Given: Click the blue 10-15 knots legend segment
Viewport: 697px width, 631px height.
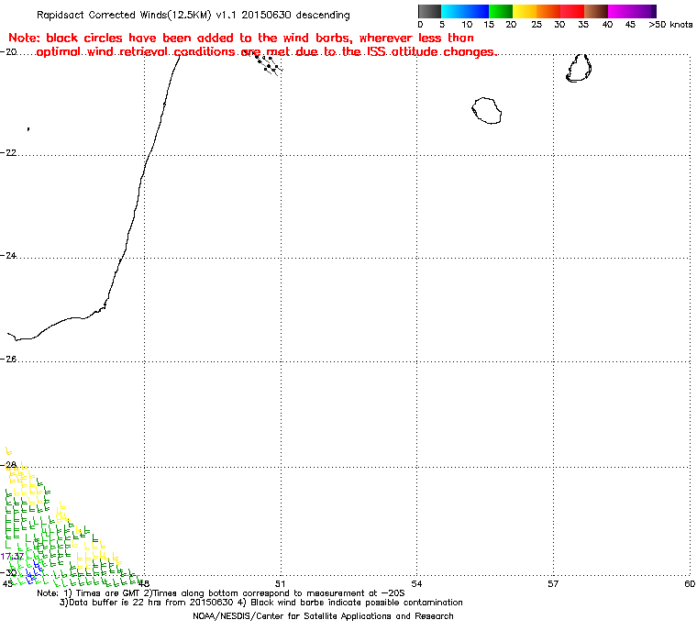Looking at the screenshot, I should [477, 11].
